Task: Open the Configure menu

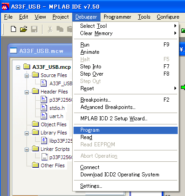Action: 168,17
